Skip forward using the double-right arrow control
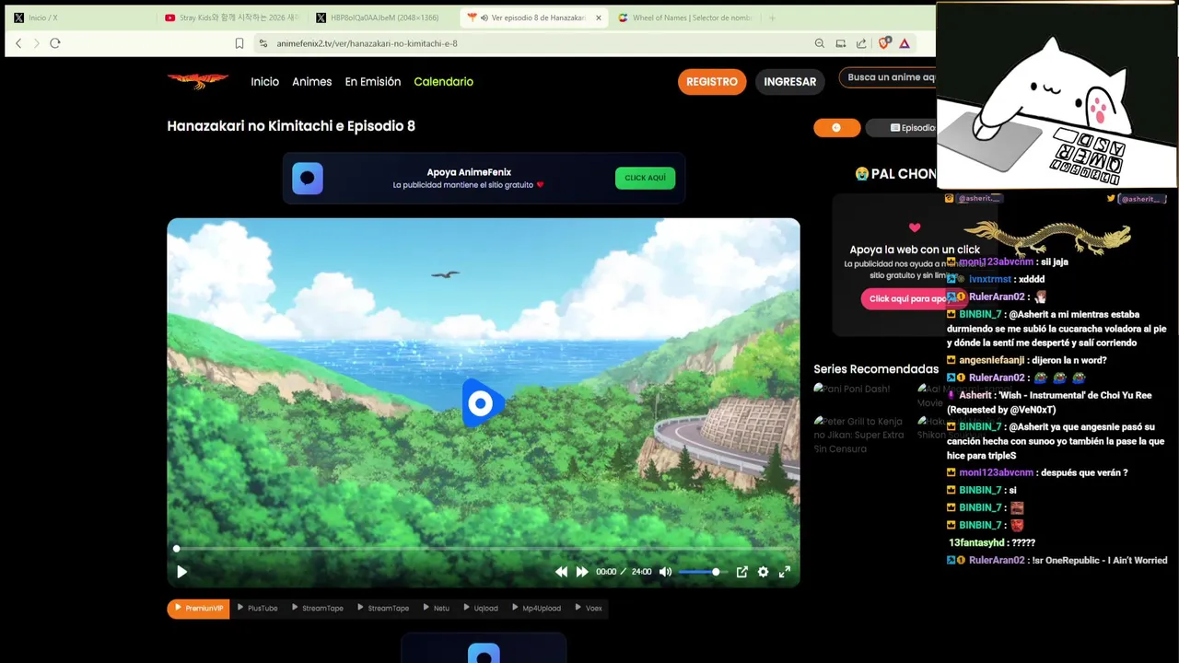The height and width of the screenshot is (663, 1179). coord(582,572)
